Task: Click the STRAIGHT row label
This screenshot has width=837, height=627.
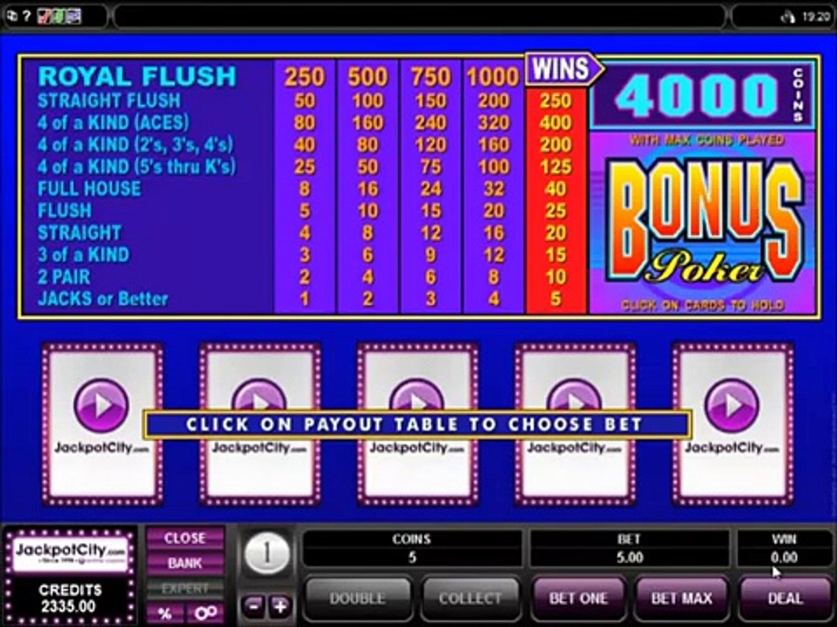Action: [x=79, y=233]
